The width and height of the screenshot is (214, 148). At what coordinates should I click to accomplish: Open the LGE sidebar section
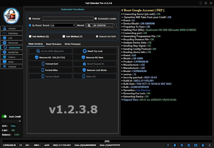point(12,38)
